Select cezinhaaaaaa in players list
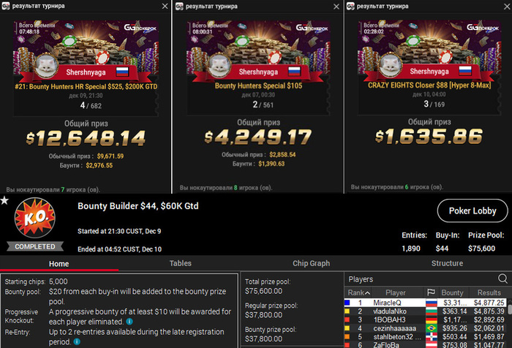 pos(425,328)
